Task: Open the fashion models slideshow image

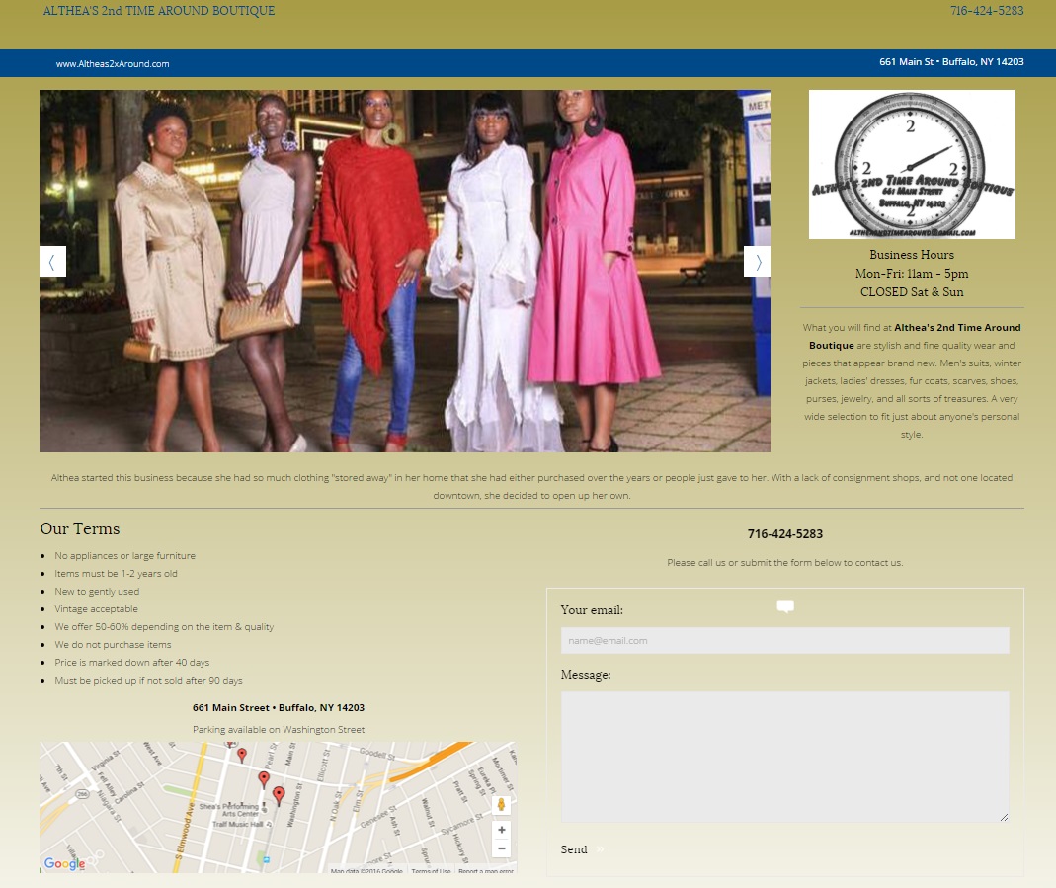Action: point(405,271)
